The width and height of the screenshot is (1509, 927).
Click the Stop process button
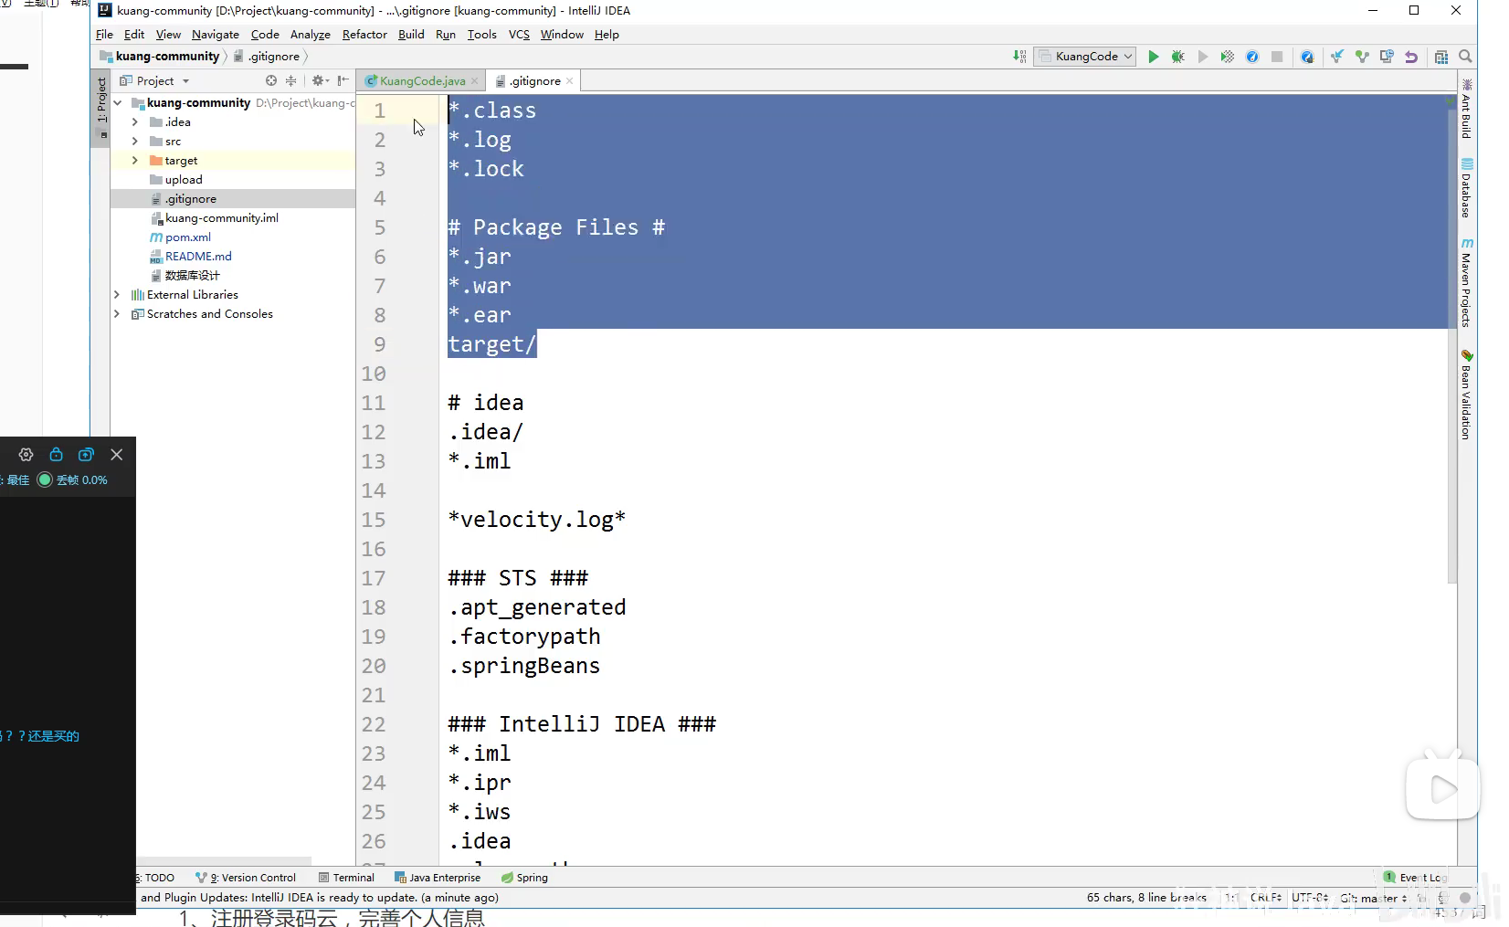(1277, 57)
